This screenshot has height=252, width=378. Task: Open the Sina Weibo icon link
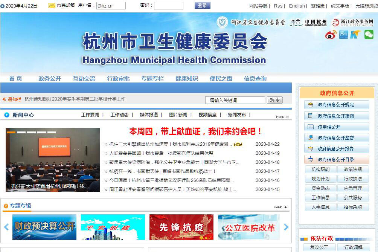331,35
